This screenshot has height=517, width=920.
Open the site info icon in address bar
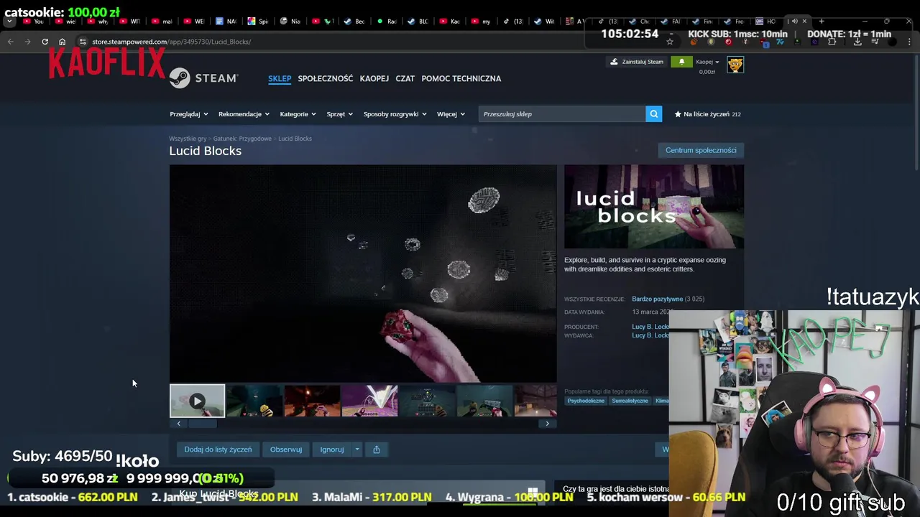(x=83, y=42)
